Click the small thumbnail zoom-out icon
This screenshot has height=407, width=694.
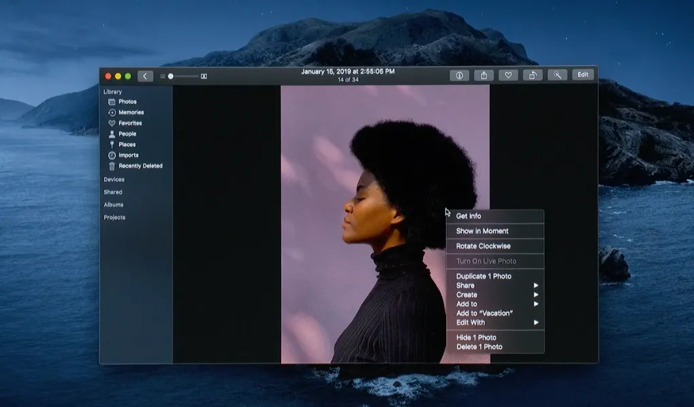(162, 77)
